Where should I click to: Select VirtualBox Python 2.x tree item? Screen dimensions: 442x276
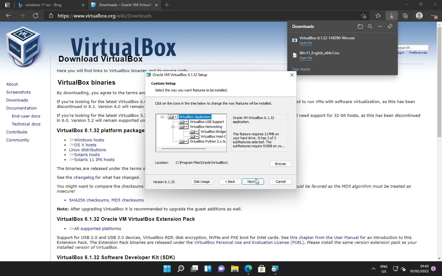coord(208,141)
